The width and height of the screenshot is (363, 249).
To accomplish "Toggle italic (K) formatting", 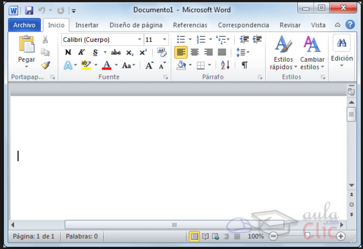I will tap(81, 52).
